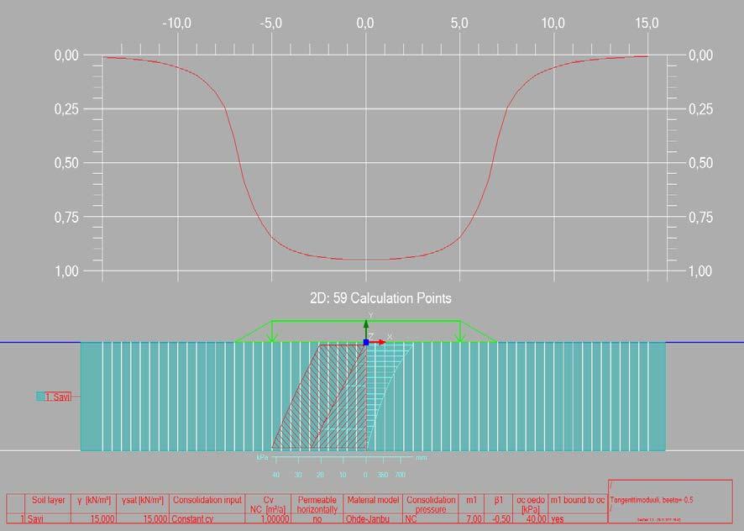The image size is (744, 531).
Task: Click '0,00' on the left settlement axis
Action: (66, 55)
